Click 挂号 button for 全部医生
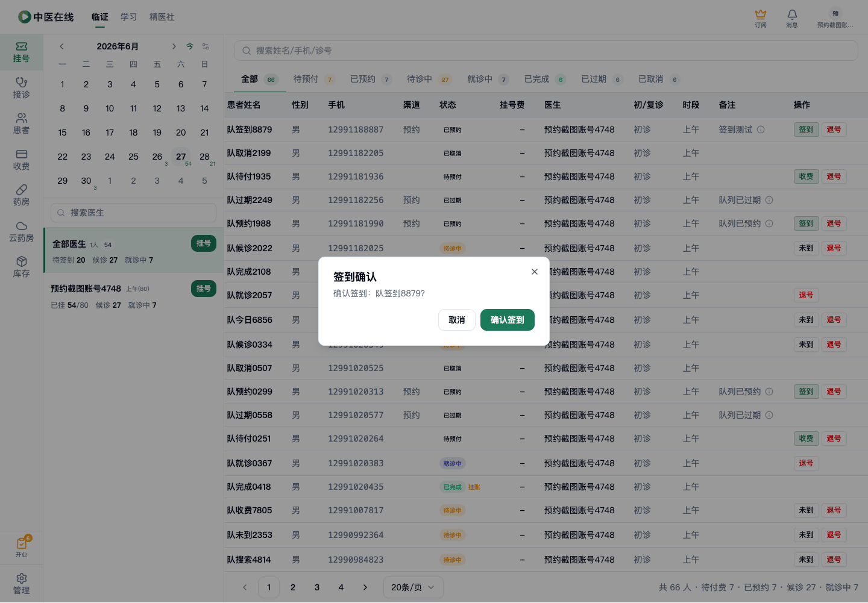This screenshot has width=868, height=603. point(204,243)
